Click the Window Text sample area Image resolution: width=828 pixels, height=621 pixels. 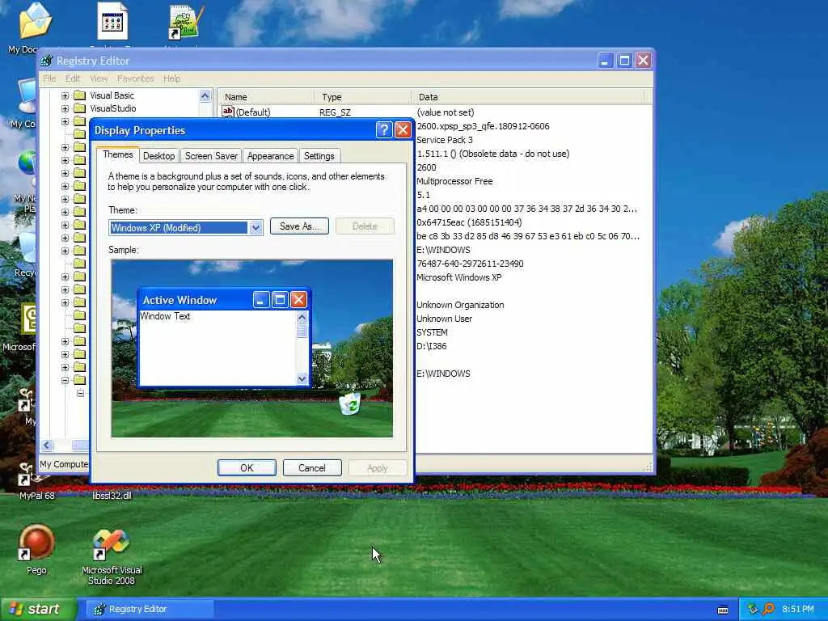[x=165, y=316]
